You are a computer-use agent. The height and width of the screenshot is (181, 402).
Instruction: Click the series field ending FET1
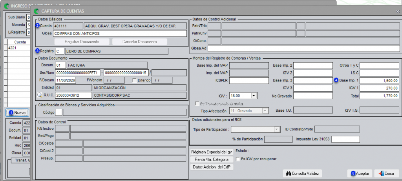click(77, 73)
